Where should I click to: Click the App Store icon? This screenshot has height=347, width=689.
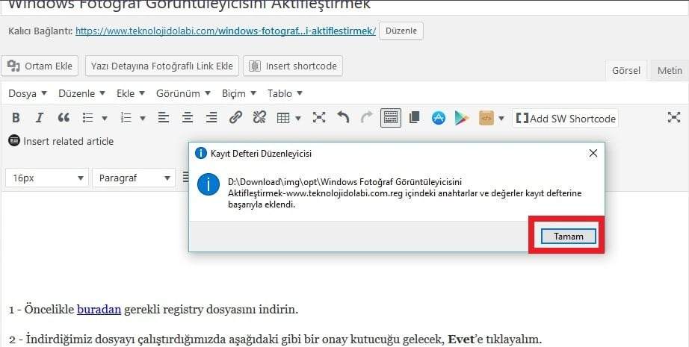(439, 118)
